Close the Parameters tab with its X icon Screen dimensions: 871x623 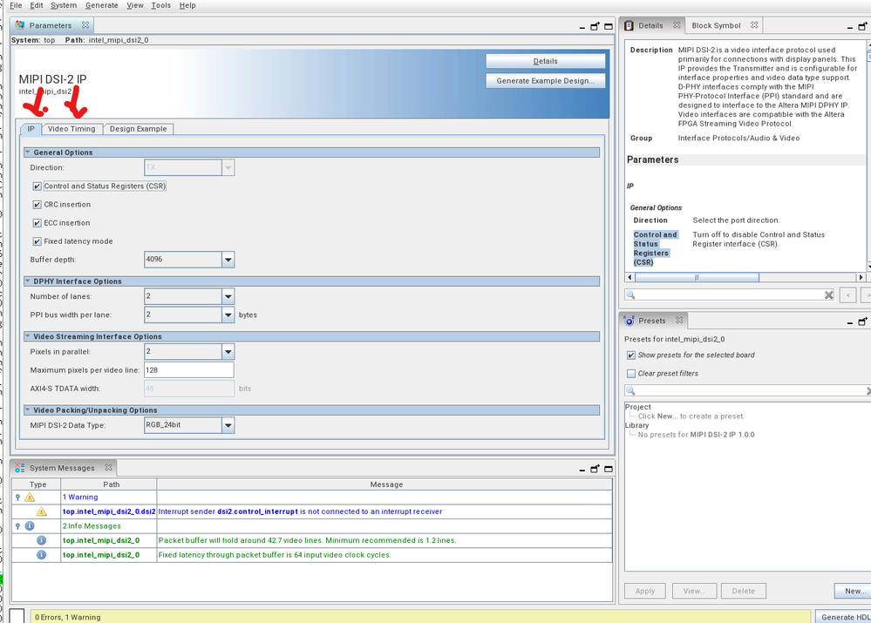(85, 26)
